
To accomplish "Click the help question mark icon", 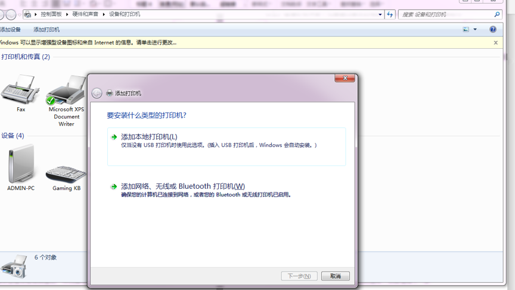I will (493, 29).
